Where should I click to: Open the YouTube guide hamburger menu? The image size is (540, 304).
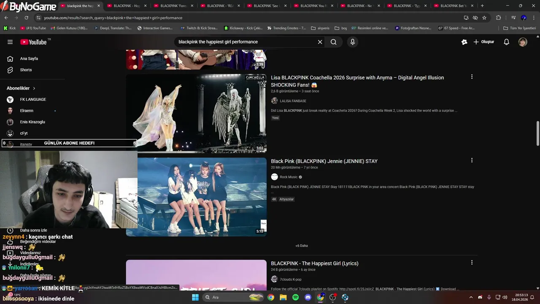coord(10,42)
